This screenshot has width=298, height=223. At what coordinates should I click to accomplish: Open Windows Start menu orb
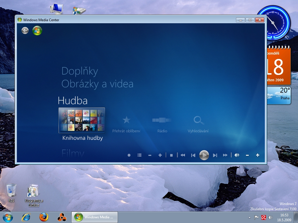(8, 217)
